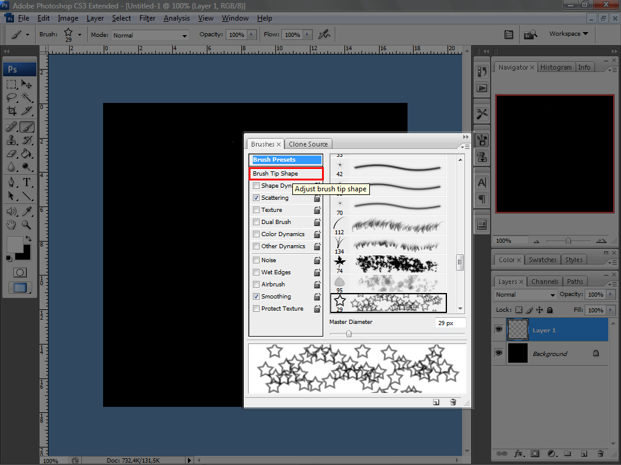
Task: Select the Rectangular Marquee tool
Action: point(12,84)
